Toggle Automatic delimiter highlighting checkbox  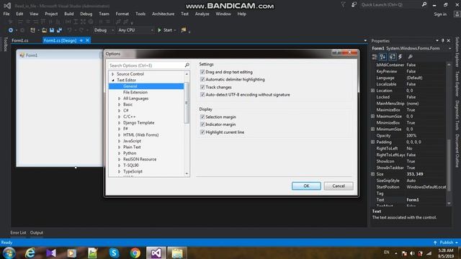pyautogui.click(x=202, y=80)
